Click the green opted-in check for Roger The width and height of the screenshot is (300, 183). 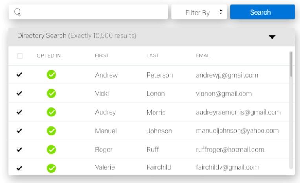tap(51, 150)
